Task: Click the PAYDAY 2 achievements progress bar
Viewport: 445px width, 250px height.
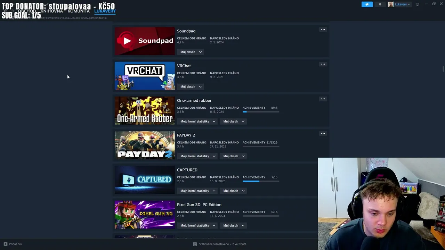Action: (x=261, y=147)
